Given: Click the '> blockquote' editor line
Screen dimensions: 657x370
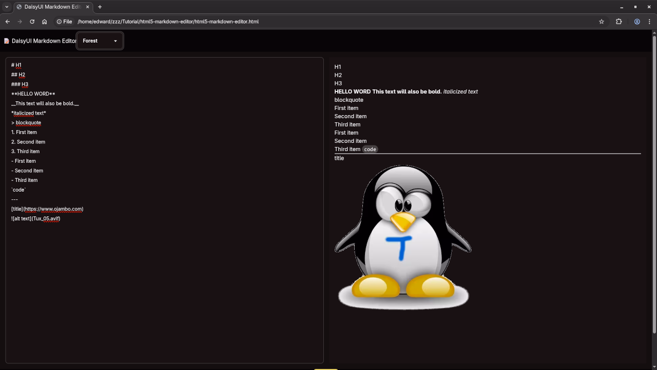Looking at the screenshot, I should [26, 123].
